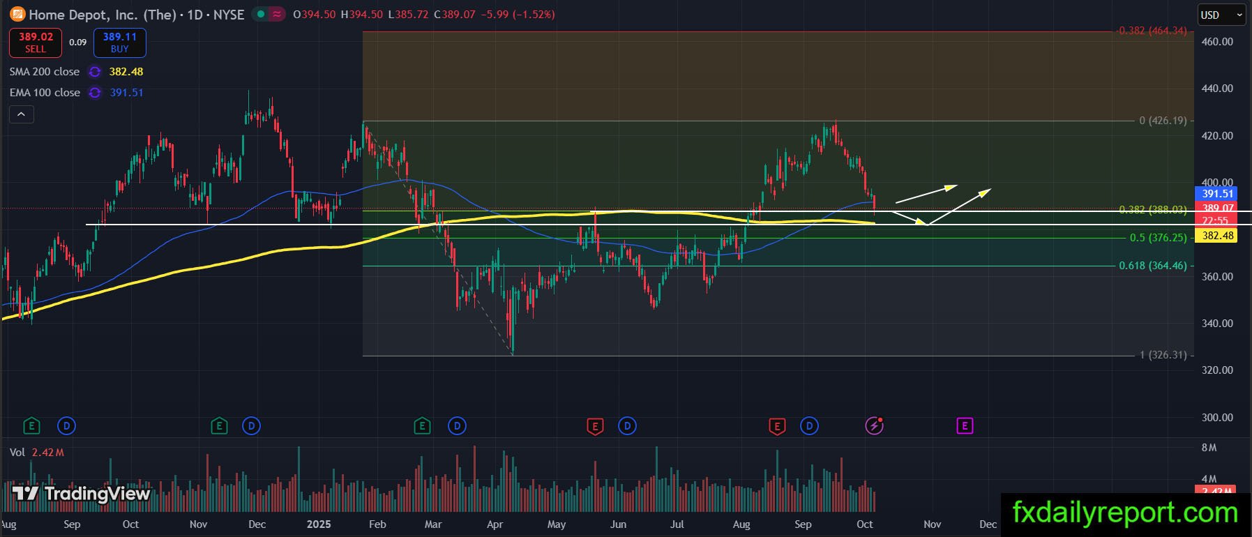The image size is (1252, 537).
Task: Open the dividend marker for March 2025
Action: (x=457, y=425)
